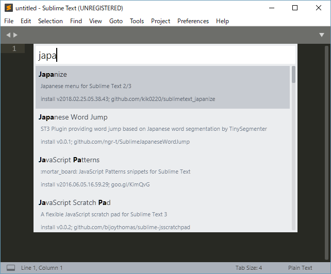
Task: Open the Goto menu
Action: pyautogui.click(x=116, y=21)
